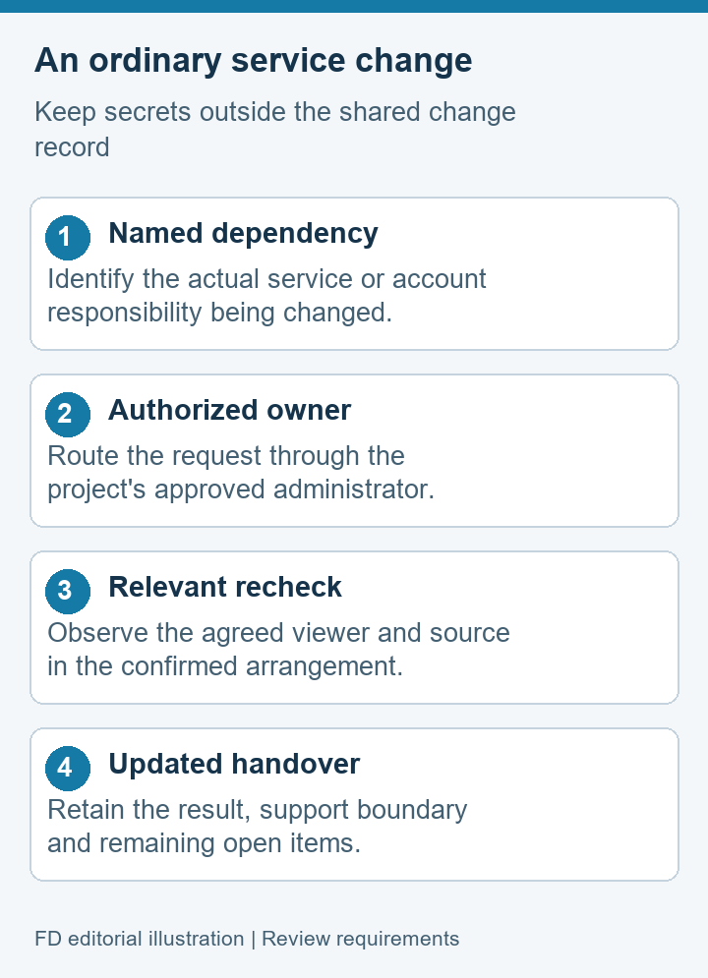Click the text 'Identify the actual service or account'
The image size is (708, 978).
(x=266, y=279)
